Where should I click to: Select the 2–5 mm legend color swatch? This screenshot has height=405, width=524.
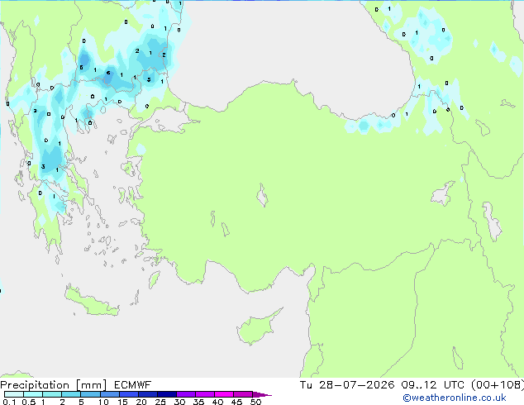click(x=71, y=394)
